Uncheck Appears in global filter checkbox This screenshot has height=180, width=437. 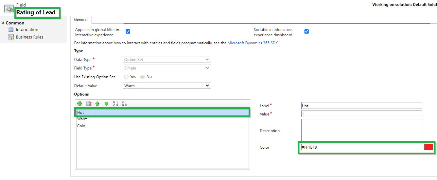[128, 32]
